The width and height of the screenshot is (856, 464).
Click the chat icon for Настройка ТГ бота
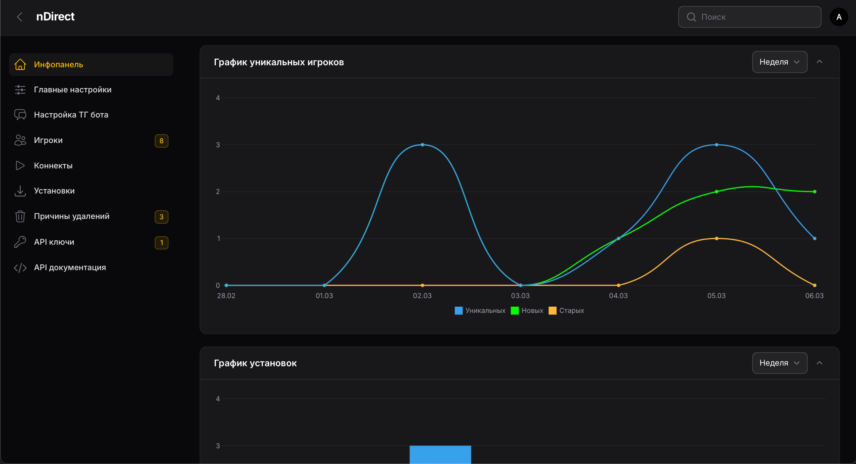(20, 115)
